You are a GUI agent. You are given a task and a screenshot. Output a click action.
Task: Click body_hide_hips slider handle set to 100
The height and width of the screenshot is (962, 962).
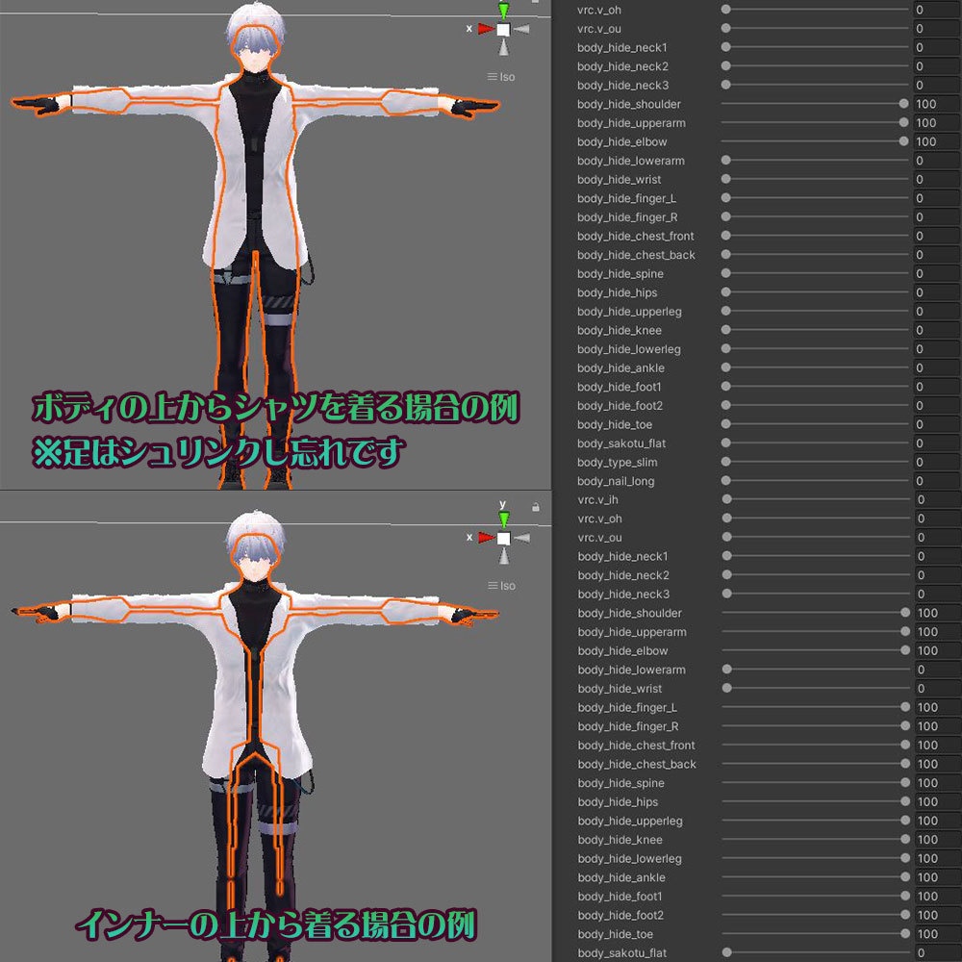(x=905, y=801)
